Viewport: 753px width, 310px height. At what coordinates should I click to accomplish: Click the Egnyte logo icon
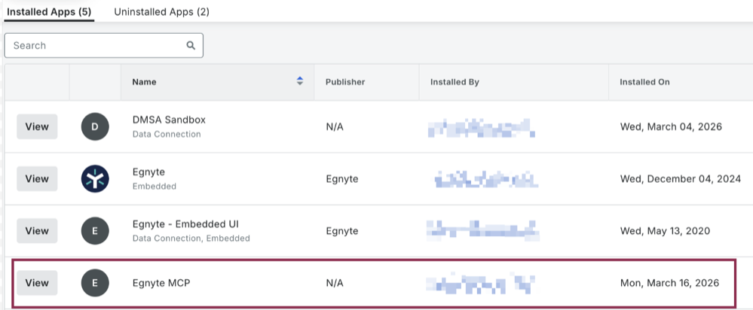[x=95, y=179]
